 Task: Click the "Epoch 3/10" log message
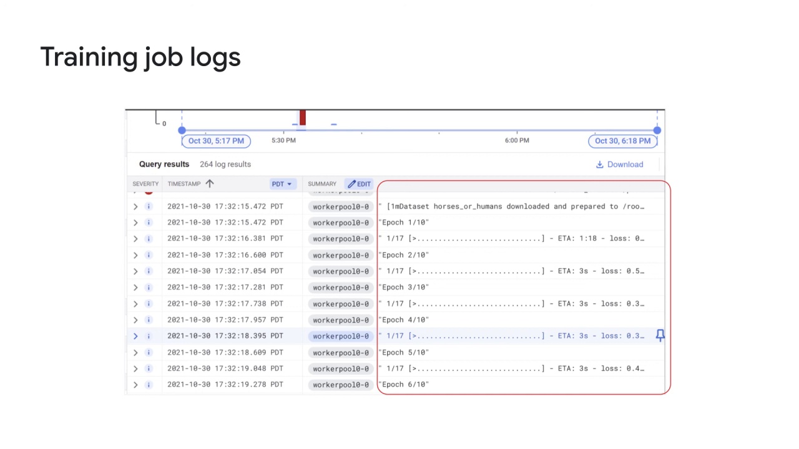[x=404, y=287]
